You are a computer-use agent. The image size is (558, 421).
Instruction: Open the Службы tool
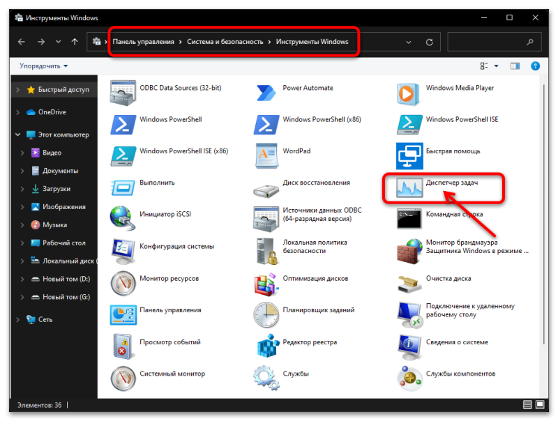pyautogui.click(x=295, y=374)
